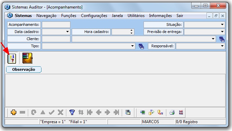Open the filter funnel icon
Image resolution: width=232 pixels, height=131 pixels.
click(72, 113)
